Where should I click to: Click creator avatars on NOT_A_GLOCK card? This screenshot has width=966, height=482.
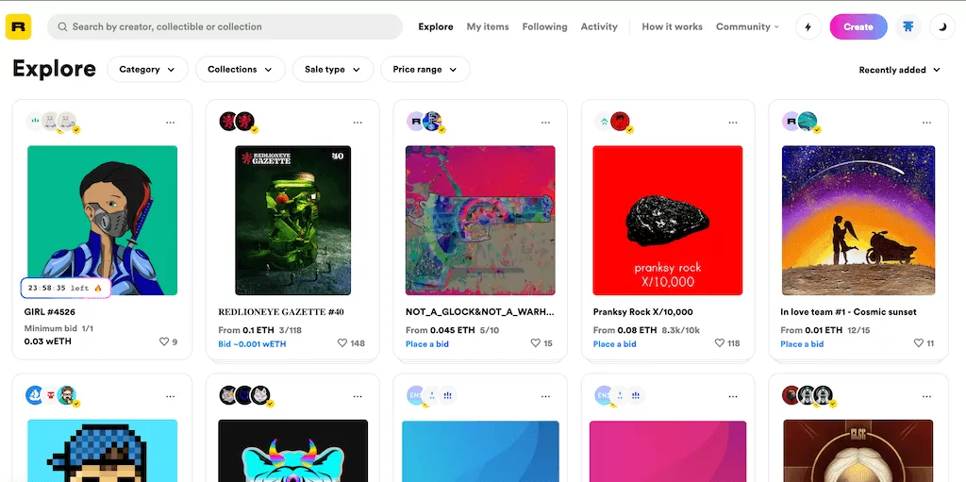coord(425,122)
